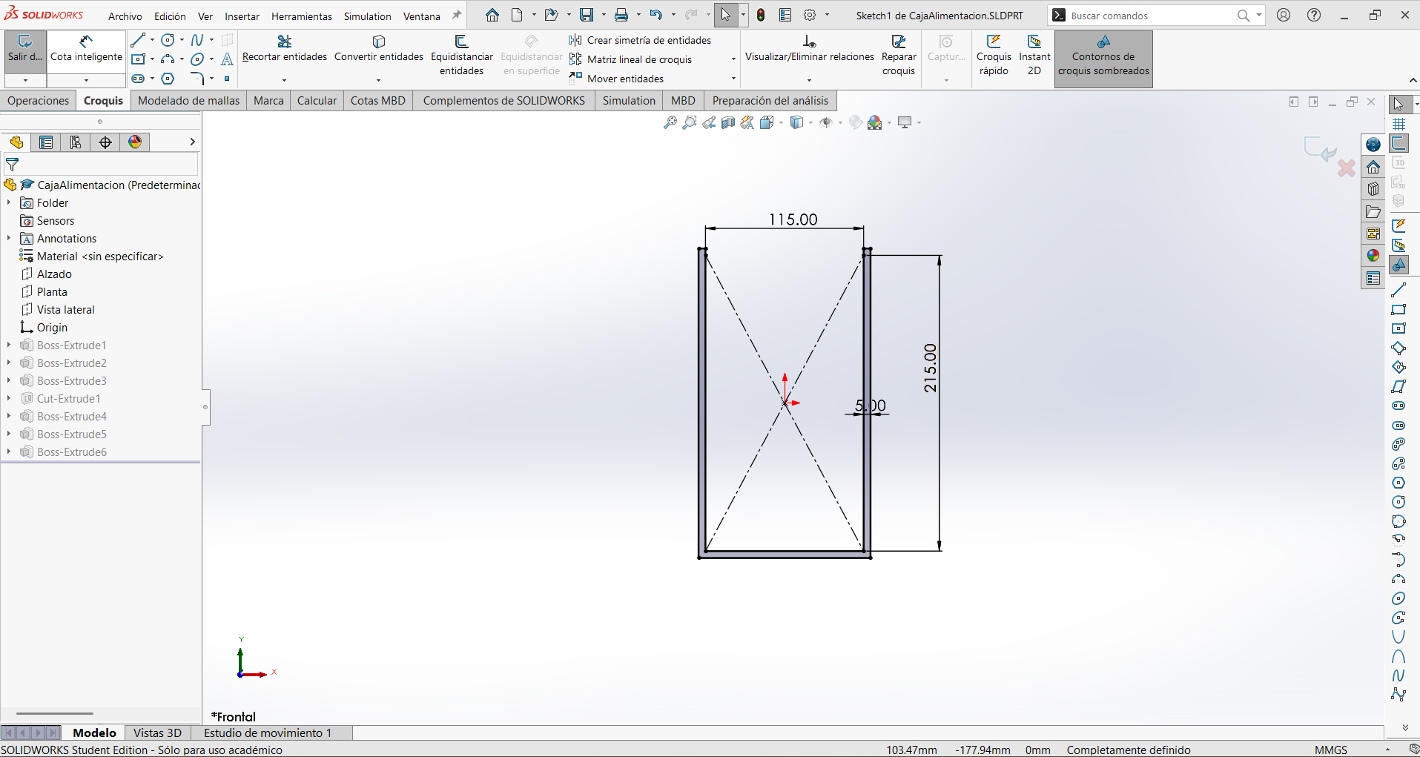Image resolution: width=1420 pixels, height=757 pixels.
Task: Open the Archivo menu
Action: 125,16
